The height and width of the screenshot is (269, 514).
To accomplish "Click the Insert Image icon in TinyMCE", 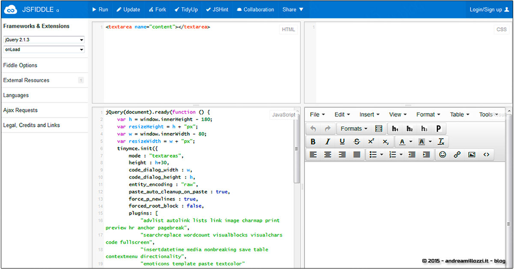I will [x=472, y=155].
